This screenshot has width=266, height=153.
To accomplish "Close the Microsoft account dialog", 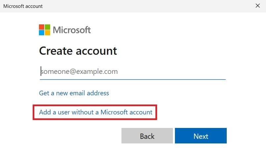I will (x=258, y=6).
